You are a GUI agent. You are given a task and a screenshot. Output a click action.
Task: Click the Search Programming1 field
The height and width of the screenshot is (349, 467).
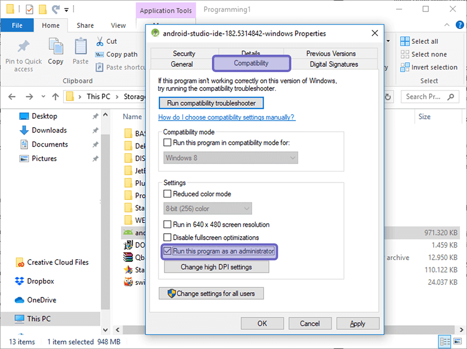click(x=430, y=97)
